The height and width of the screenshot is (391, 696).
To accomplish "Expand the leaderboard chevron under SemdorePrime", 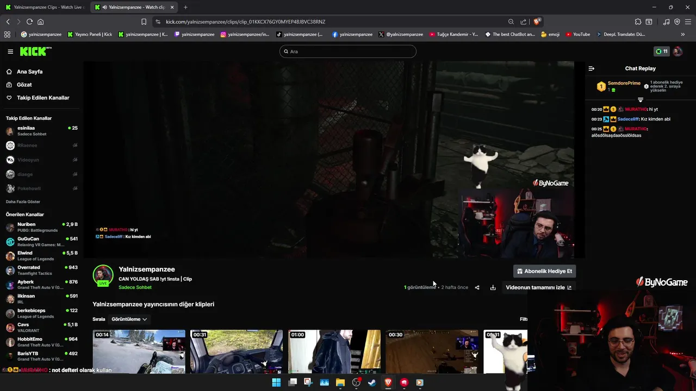I will coord(640,100).
